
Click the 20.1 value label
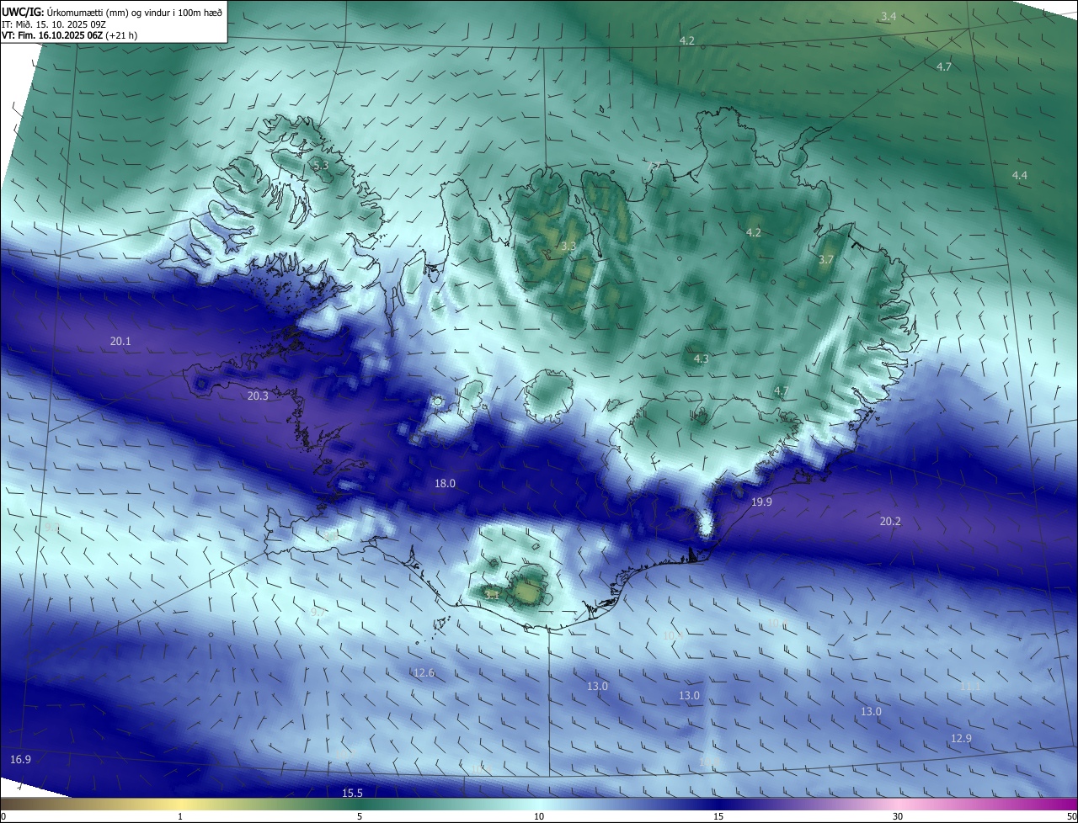pos(120,341)
